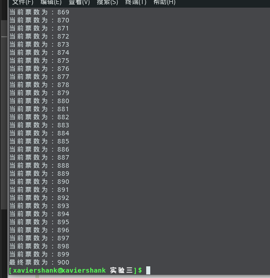Open the 终端(T) menu
The image size is (270, 278).
[x=136, y=3]
